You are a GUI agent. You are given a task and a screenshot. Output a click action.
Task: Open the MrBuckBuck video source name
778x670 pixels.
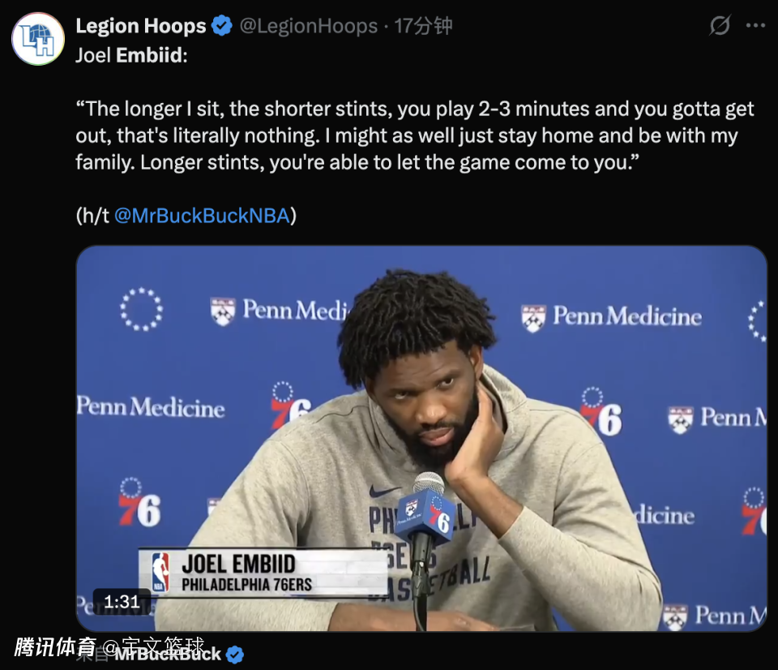click(169, 654)
